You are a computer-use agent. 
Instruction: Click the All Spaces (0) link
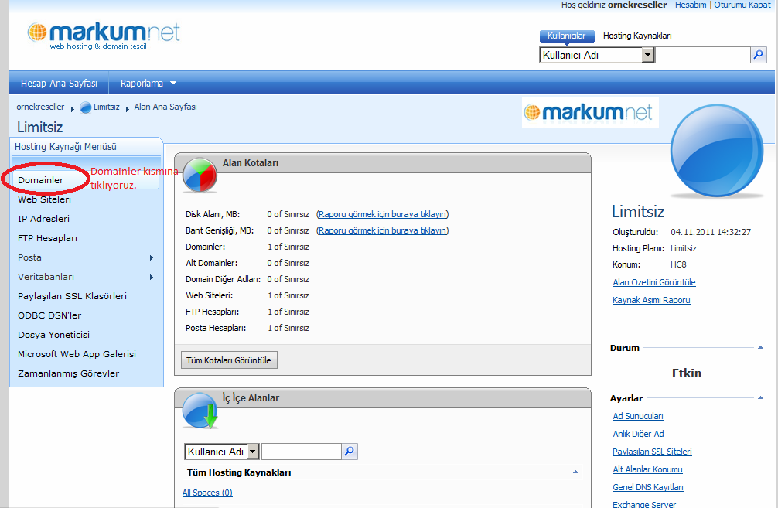(x=207, y=493)
